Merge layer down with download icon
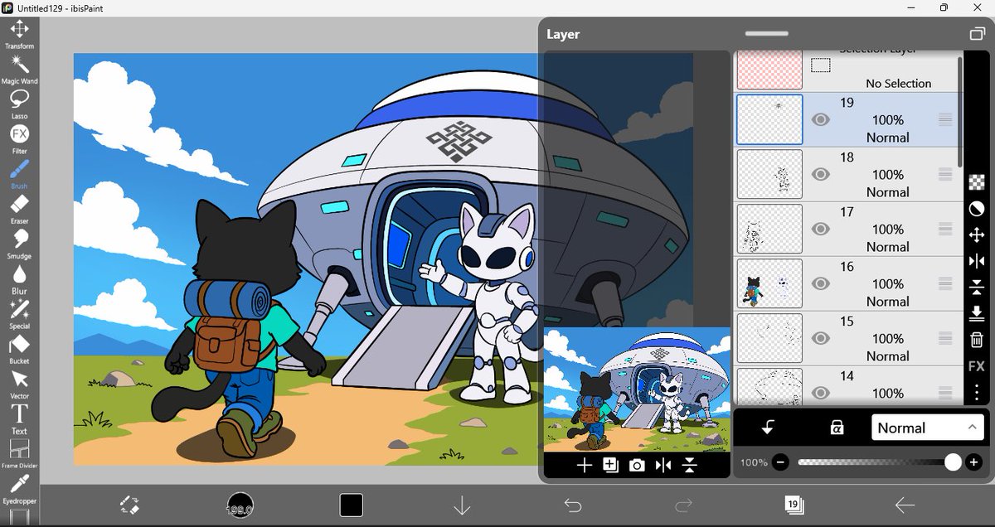This screenshot has width=995, height=527. pos(977,313)
